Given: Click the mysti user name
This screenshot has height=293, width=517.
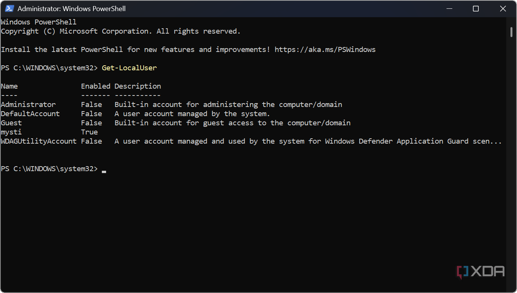Looking at the screenshot, I should 11,132.
